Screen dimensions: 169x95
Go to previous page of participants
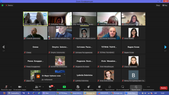coord(3,47)
